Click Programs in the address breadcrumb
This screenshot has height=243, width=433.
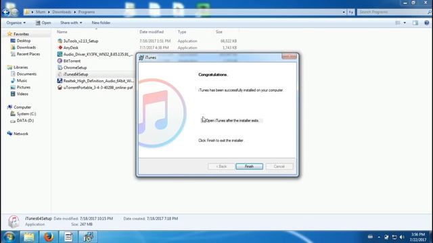pyautogui.click(x=87, y=12)
